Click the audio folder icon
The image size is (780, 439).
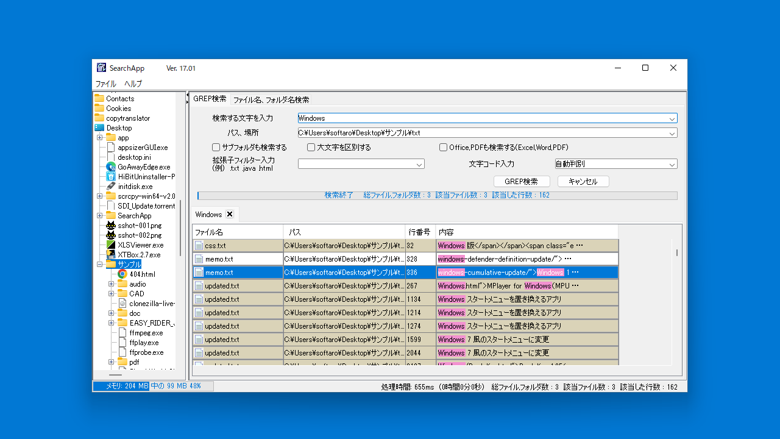click(122, 284)
